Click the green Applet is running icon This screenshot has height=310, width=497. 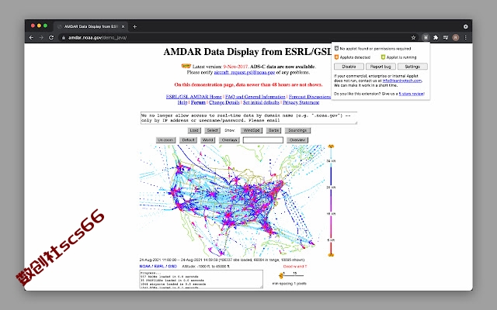(383, 57)
